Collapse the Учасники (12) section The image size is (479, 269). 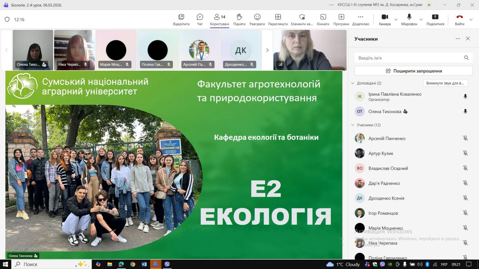point(353,125)
